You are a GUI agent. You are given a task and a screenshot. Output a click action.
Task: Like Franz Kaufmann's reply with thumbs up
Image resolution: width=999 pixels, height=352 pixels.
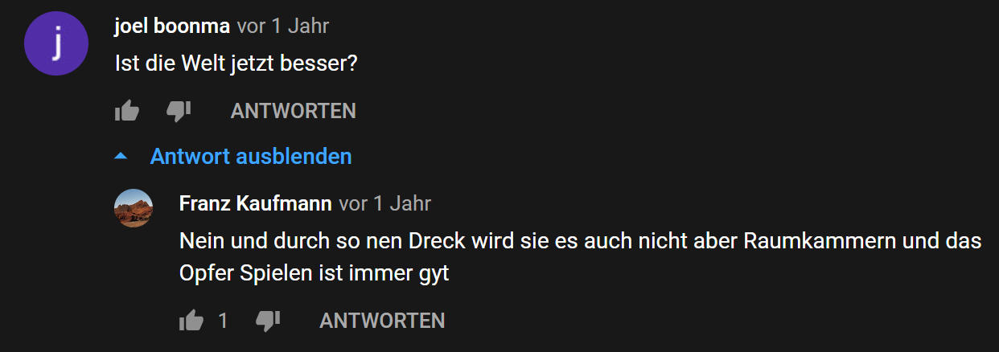191,321
